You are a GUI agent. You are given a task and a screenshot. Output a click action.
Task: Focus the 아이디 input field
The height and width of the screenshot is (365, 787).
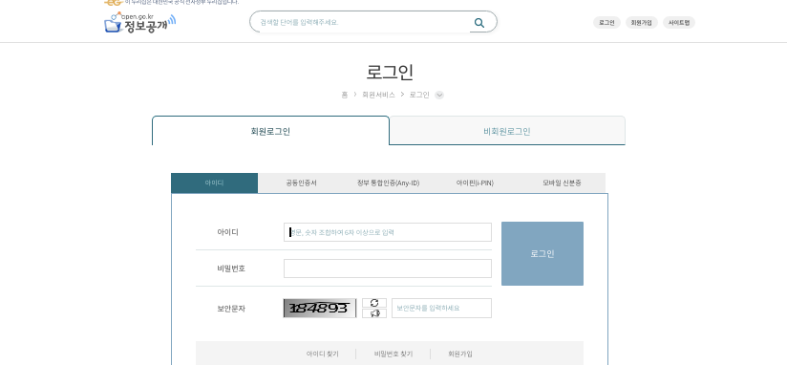388,232
